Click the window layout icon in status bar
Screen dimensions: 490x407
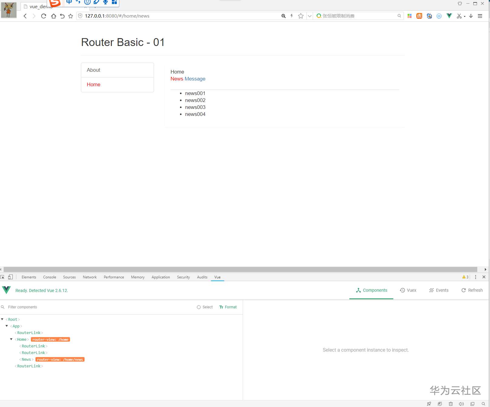point(472,404)
